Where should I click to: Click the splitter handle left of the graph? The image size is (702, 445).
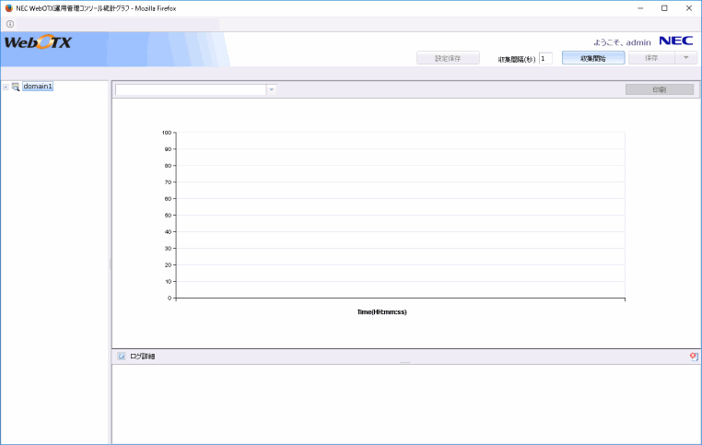[110, 263]
